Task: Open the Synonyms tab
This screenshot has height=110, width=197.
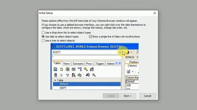Action: (78, 64)
